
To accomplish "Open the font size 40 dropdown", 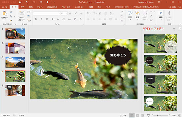I will tap(66, 13).
